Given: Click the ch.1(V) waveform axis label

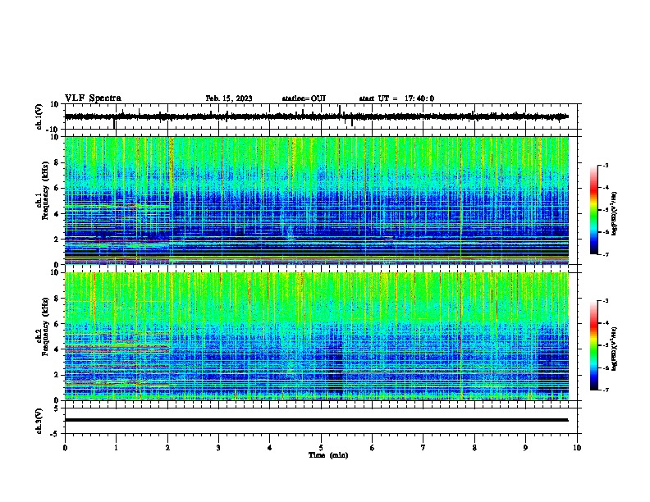Looking at the screenshot, I should coord(39,116).
